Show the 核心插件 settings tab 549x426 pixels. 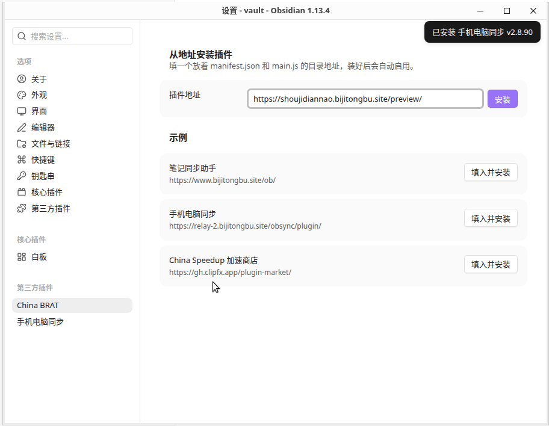(x=72, y=192)
